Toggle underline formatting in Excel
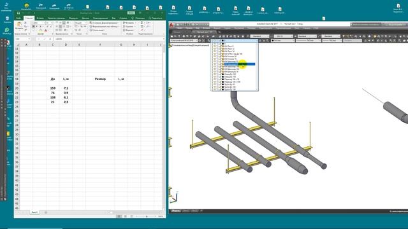This screenshot has width=408, height=229. 40,27
